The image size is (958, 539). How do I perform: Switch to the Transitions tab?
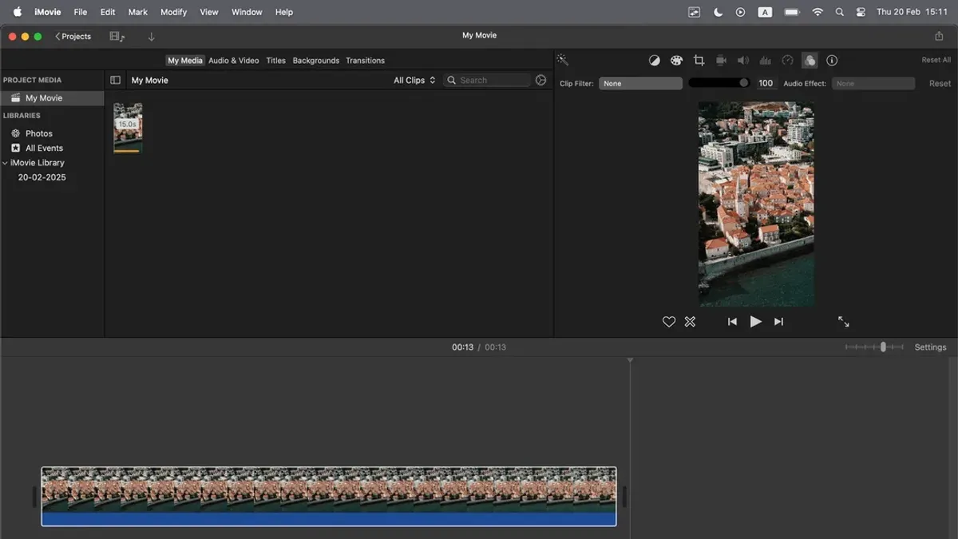click(x=366, y=61)
